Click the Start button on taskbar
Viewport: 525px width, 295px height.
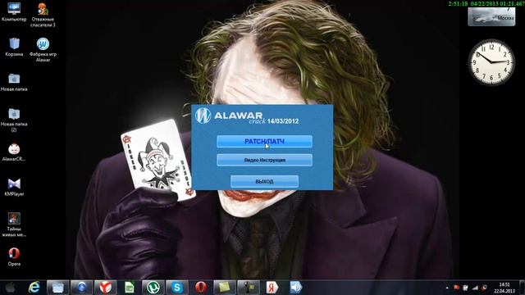(10, 288)
